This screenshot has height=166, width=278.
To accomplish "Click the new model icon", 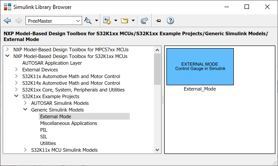I will (107, 21).
